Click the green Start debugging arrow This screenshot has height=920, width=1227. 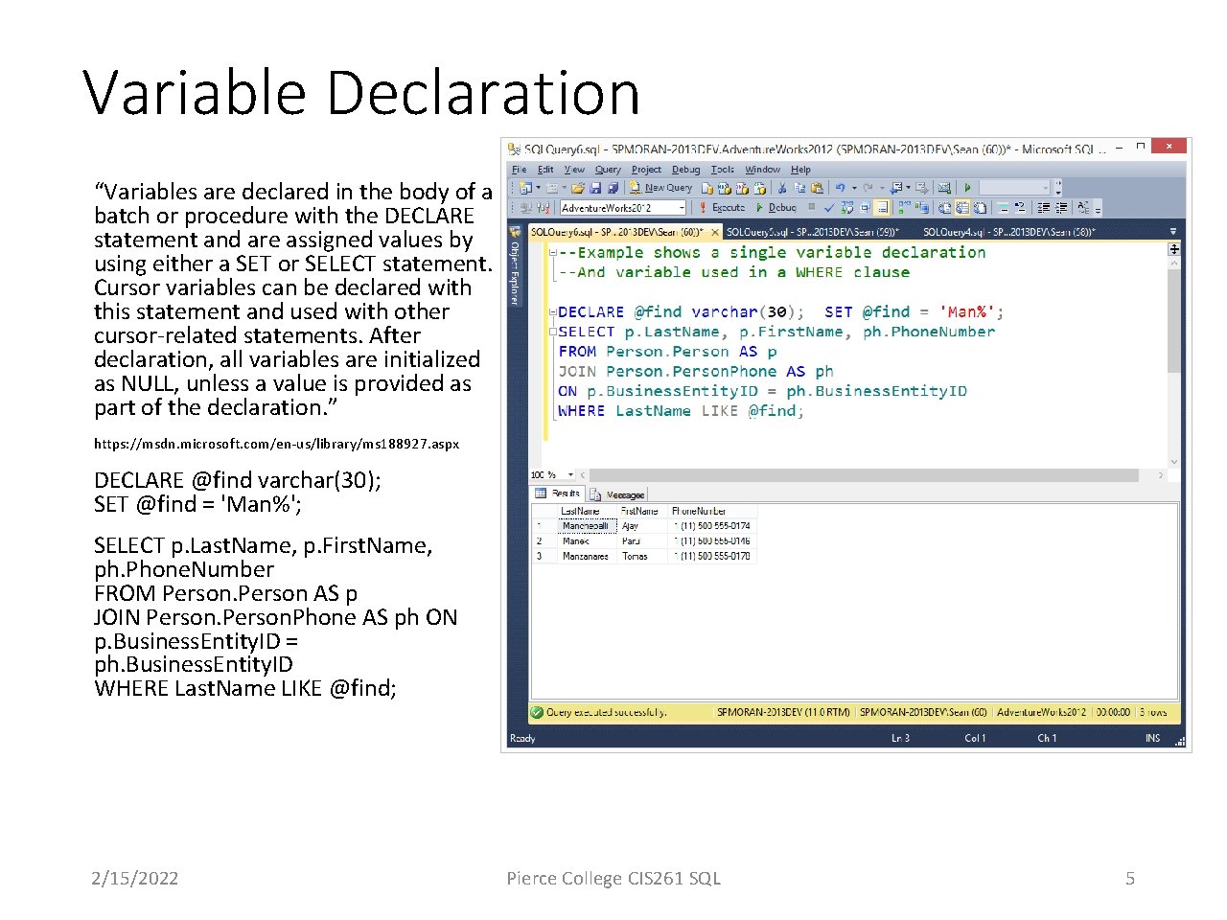pyautogui.click(x=967, y=188)
